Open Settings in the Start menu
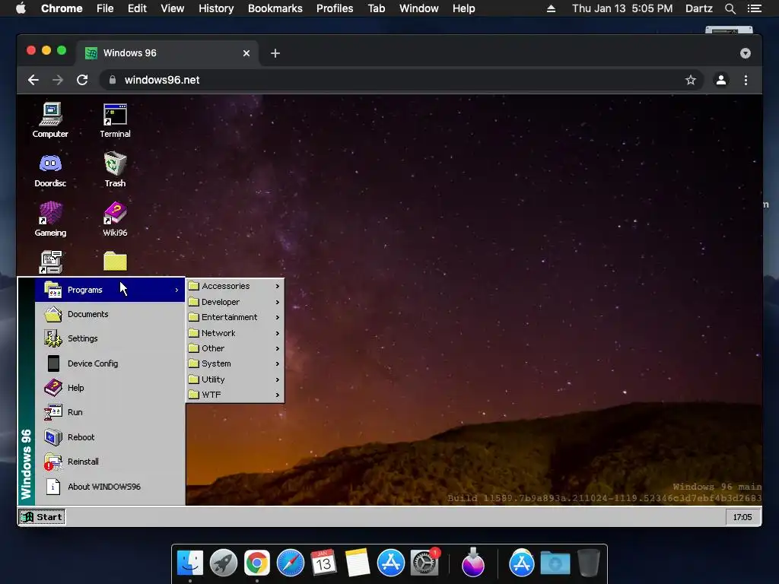The image size is (779, 584). pos(110,338)
